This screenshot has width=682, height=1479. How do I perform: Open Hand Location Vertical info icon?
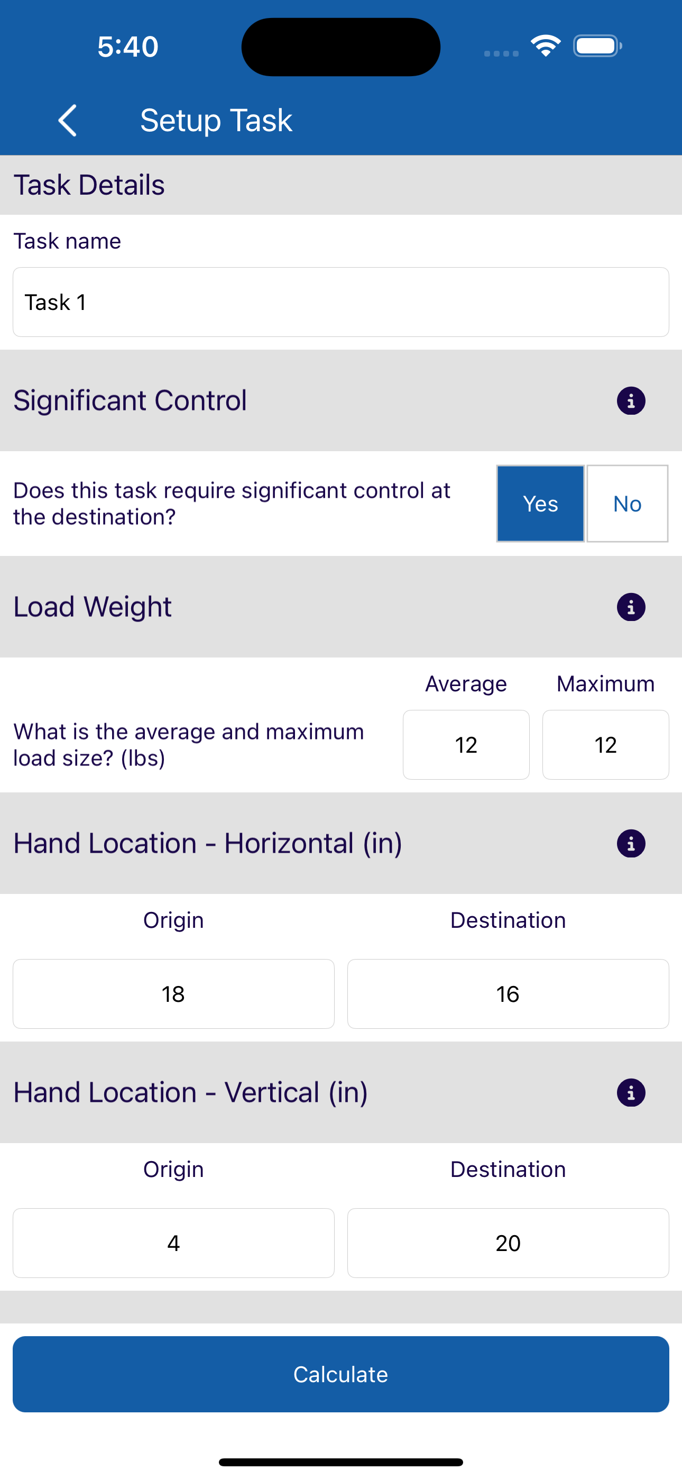631,1093
